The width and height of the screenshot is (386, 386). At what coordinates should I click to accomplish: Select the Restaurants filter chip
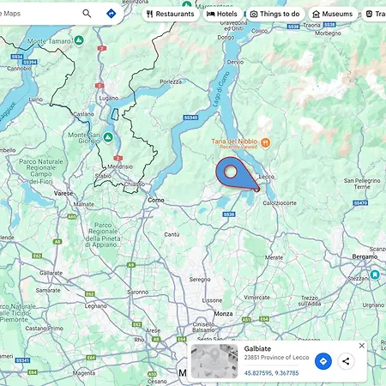[x=171, y=14]
